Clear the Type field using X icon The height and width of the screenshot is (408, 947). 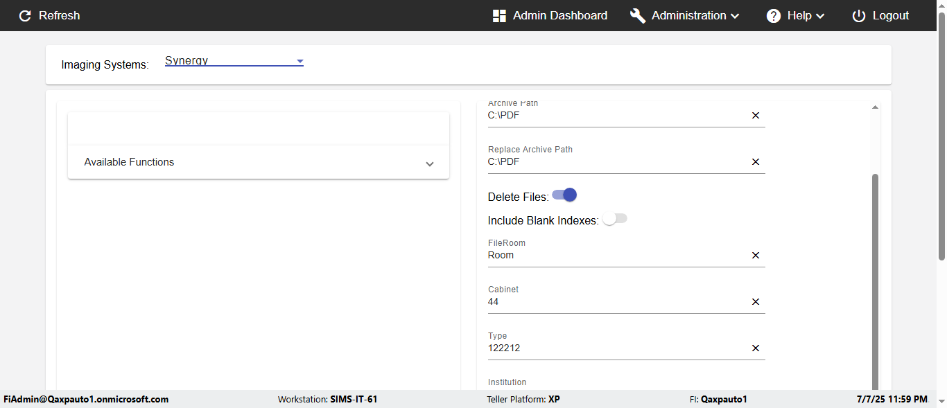756,348
